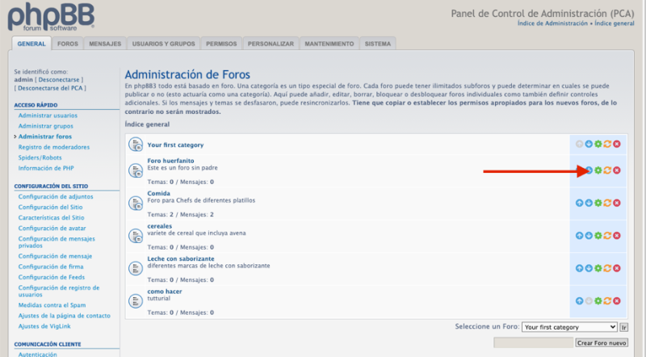The height and width of the screenshot is (357, 646).
Task: Switch to the MENSAJES tab
Action: pos(105,44)
